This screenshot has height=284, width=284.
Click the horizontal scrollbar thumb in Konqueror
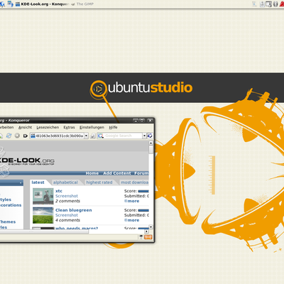pos(44,231)
